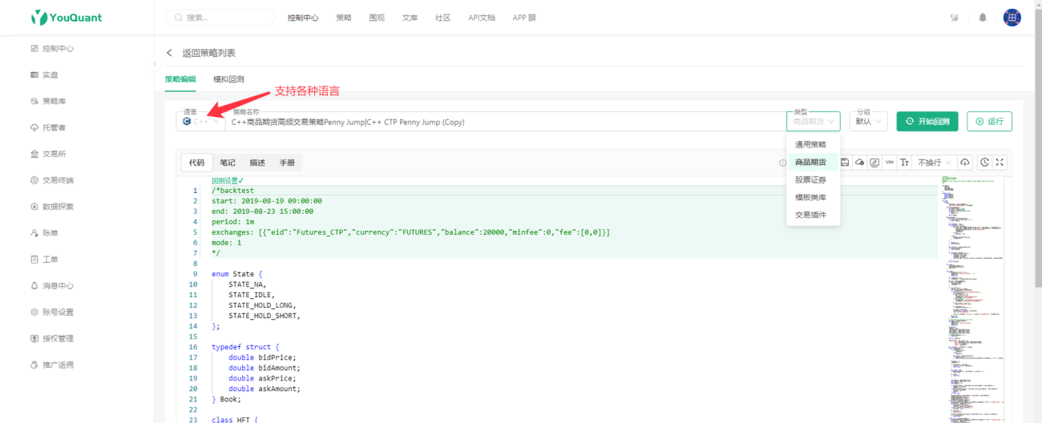Enter fullscreen with the expand arrows icon
The width and height of the screenshot is (1042, 423).
pos(1000,163)
